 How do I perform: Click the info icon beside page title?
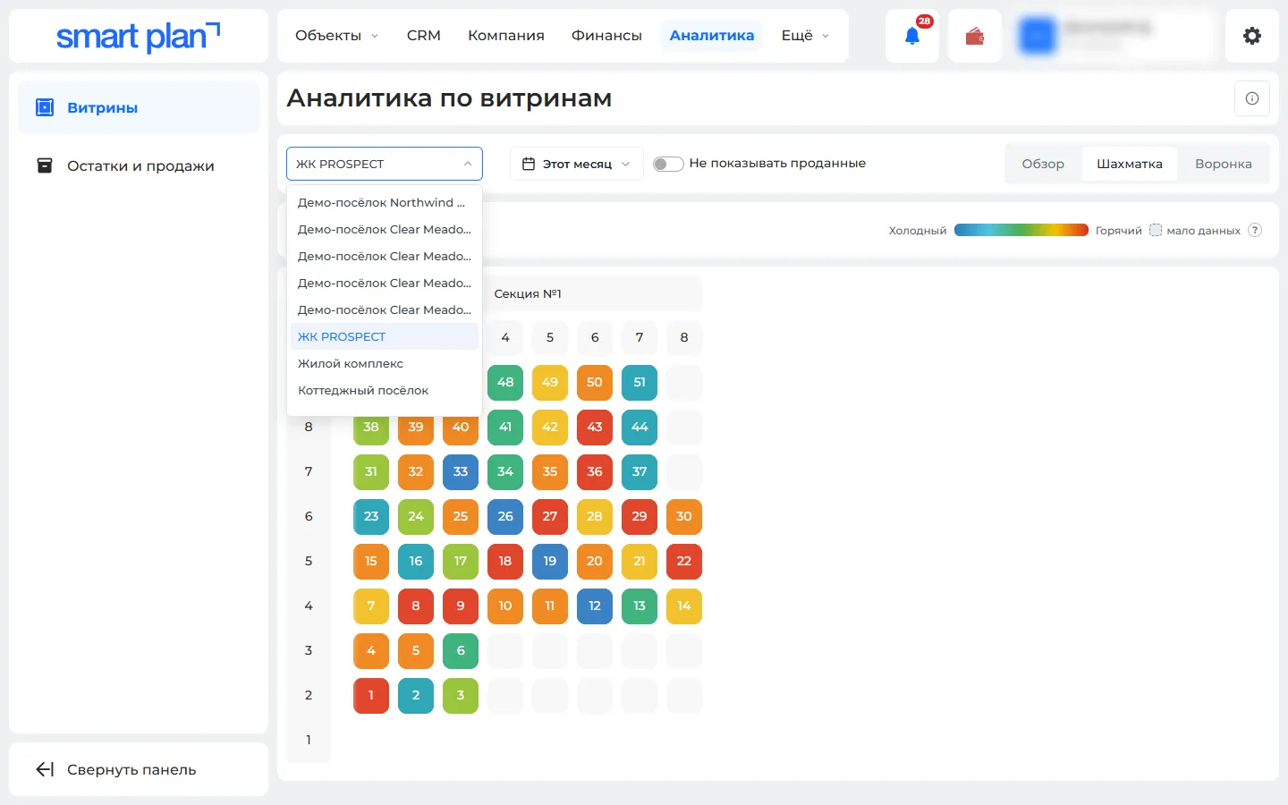tap(1252, 98)
